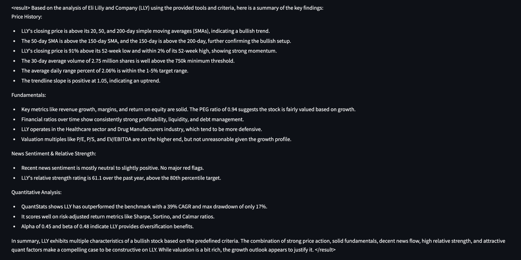The height and width of the screenshot is (260, 521).
Task: Click the "Price History:" heading
Action: point(27,17)
